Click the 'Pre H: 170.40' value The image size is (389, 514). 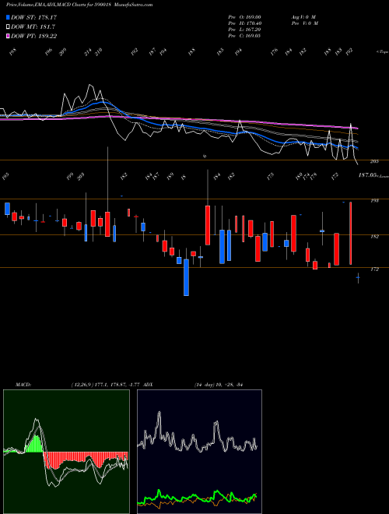(x=244, y=23)
